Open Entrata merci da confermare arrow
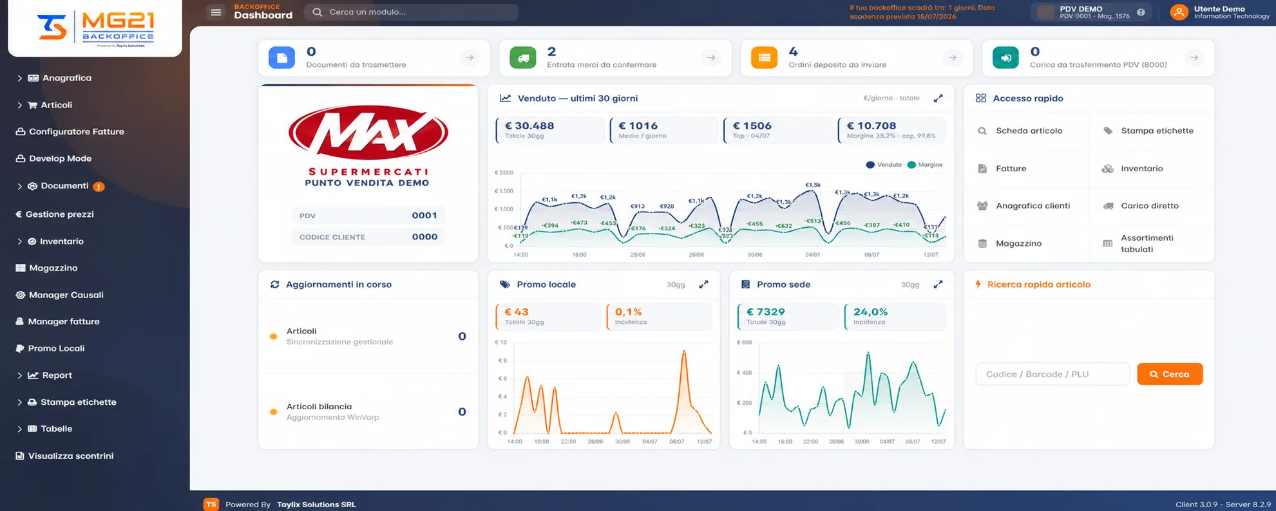Screen dimensions: 1276x511 711,58
